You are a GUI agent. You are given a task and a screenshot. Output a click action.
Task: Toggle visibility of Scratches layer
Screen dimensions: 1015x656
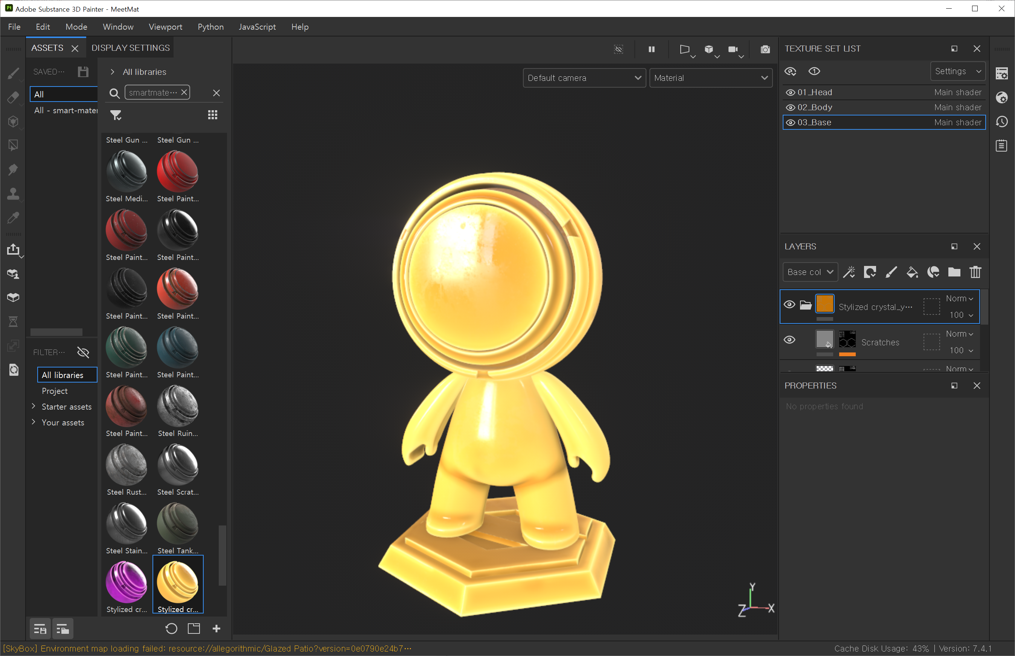coord(789,340)
